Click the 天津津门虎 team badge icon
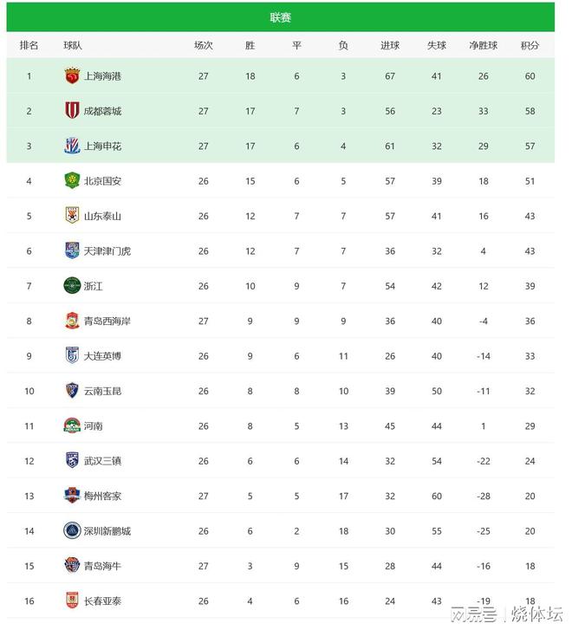572x630 pixels. pos(72,251)
